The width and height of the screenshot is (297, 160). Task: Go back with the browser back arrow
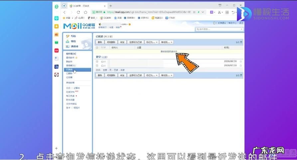[65, 12]
